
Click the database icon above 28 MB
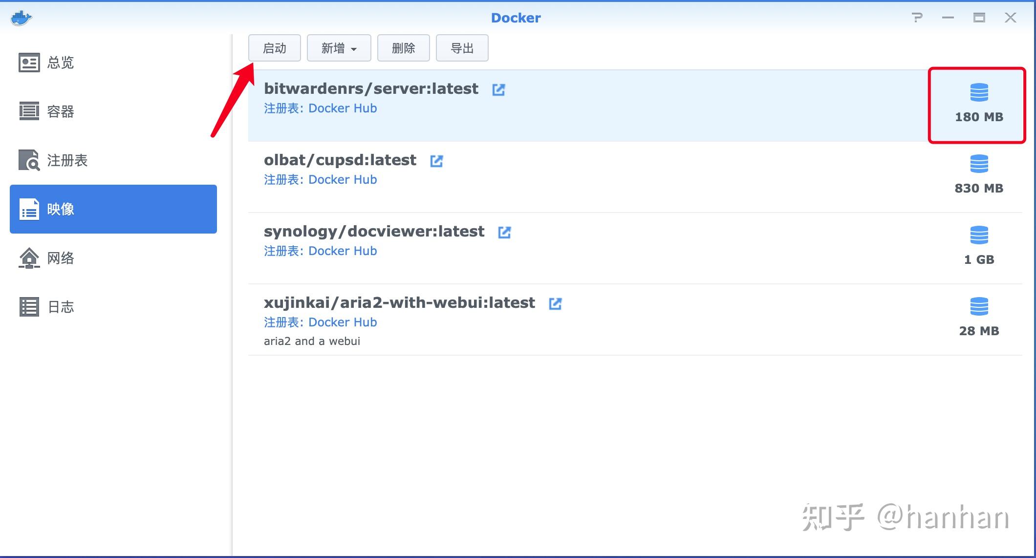(x=979, y=306)
